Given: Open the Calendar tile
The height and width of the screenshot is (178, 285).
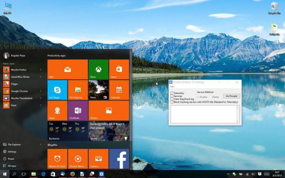Looking at the screenshot, I should pos(119,90).
